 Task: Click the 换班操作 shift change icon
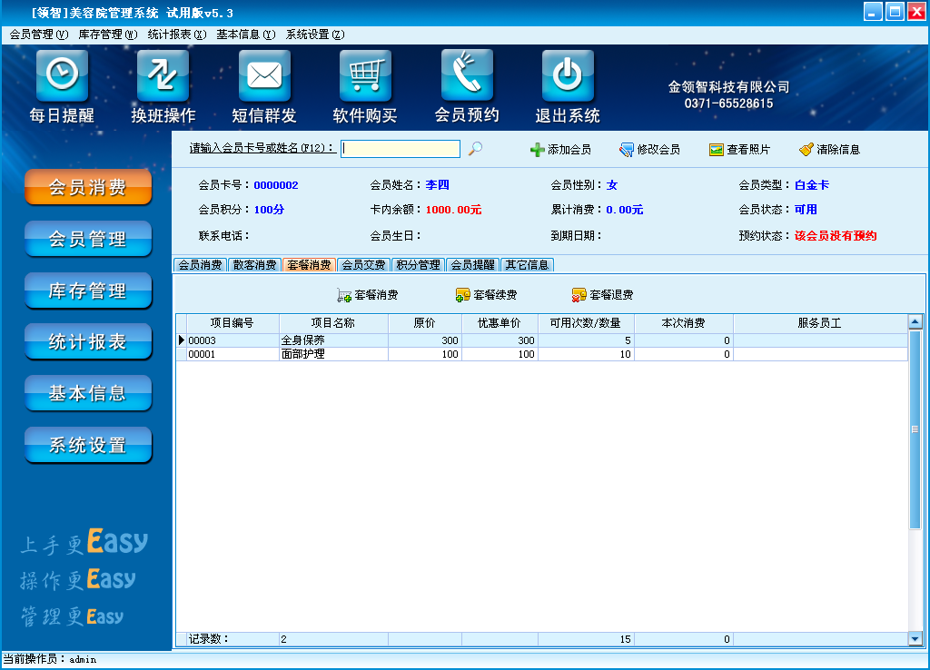coord(163,76)
